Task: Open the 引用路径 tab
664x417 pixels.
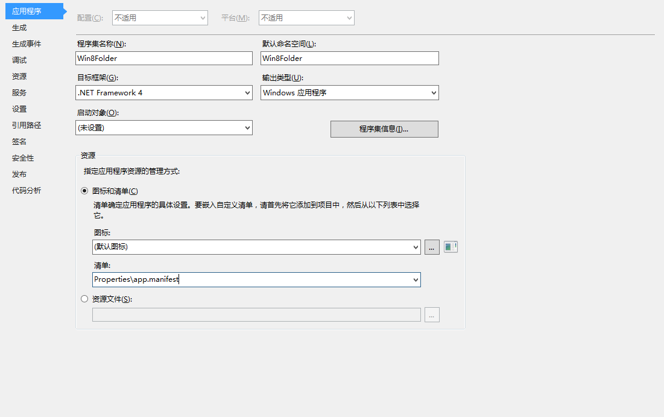Action: 27,126
